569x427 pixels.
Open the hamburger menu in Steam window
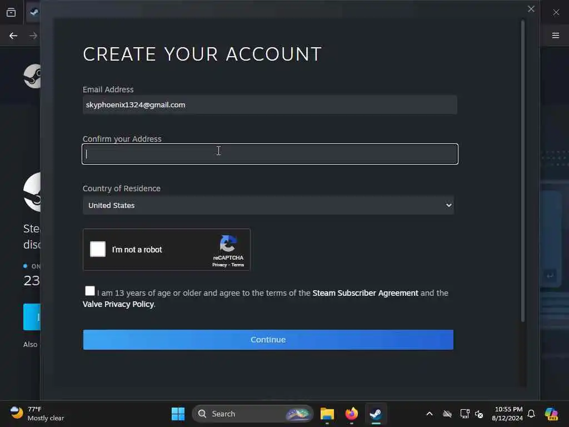click(x=556, y=35)
